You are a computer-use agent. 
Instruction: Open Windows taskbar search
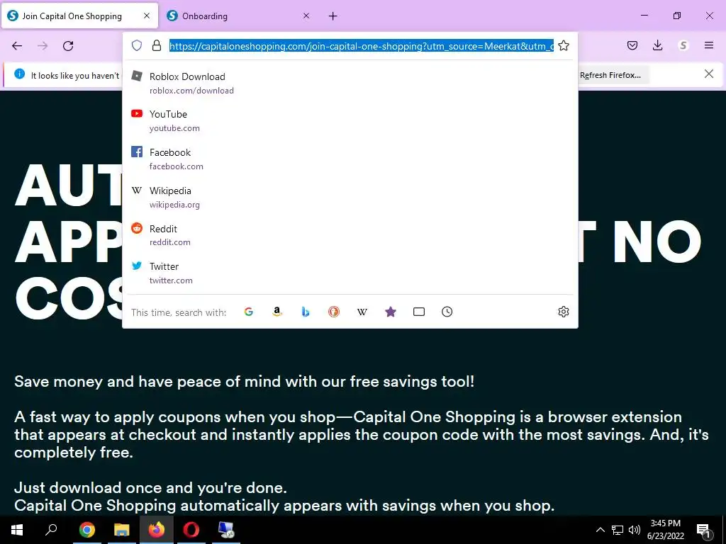click(51, 530)
